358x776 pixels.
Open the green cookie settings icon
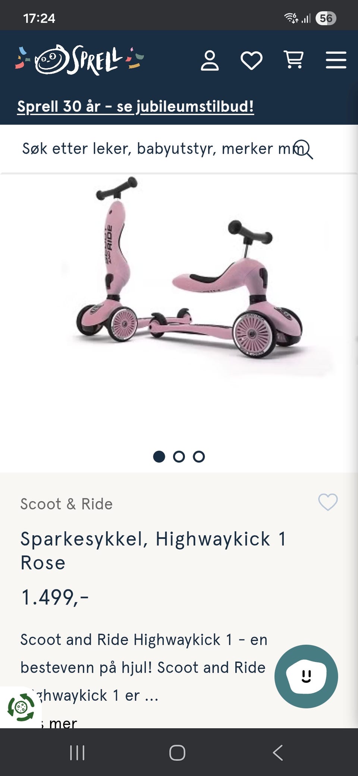tap(21, 707)
